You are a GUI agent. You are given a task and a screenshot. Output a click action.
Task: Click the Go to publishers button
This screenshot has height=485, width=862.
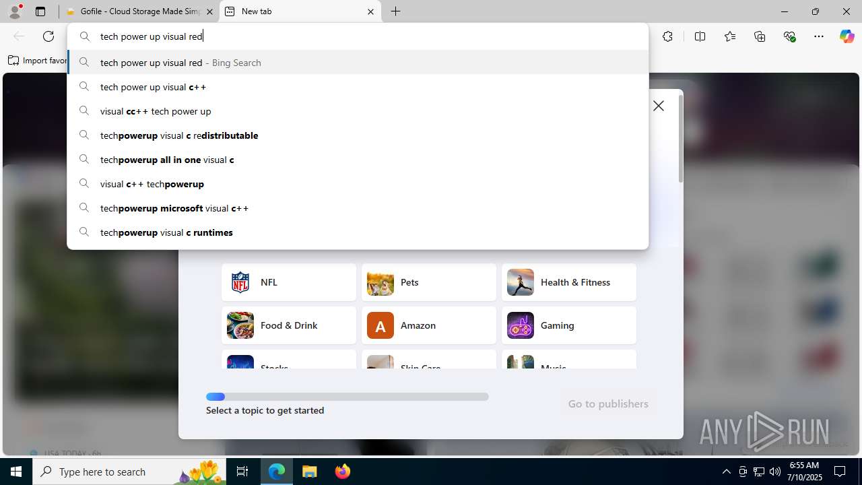click(608, 403)
